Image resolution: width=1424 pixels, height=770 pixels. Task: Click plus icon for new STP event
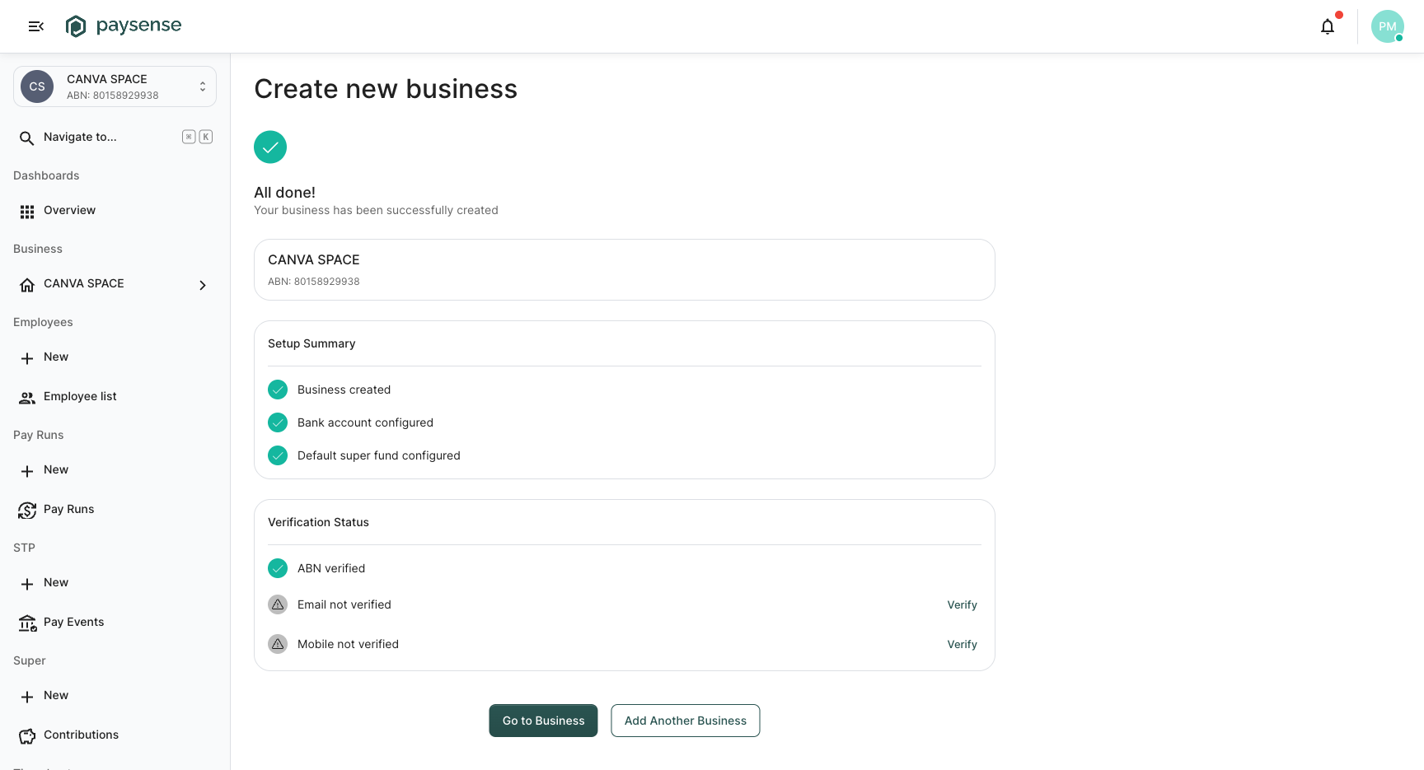coord(27,584)
